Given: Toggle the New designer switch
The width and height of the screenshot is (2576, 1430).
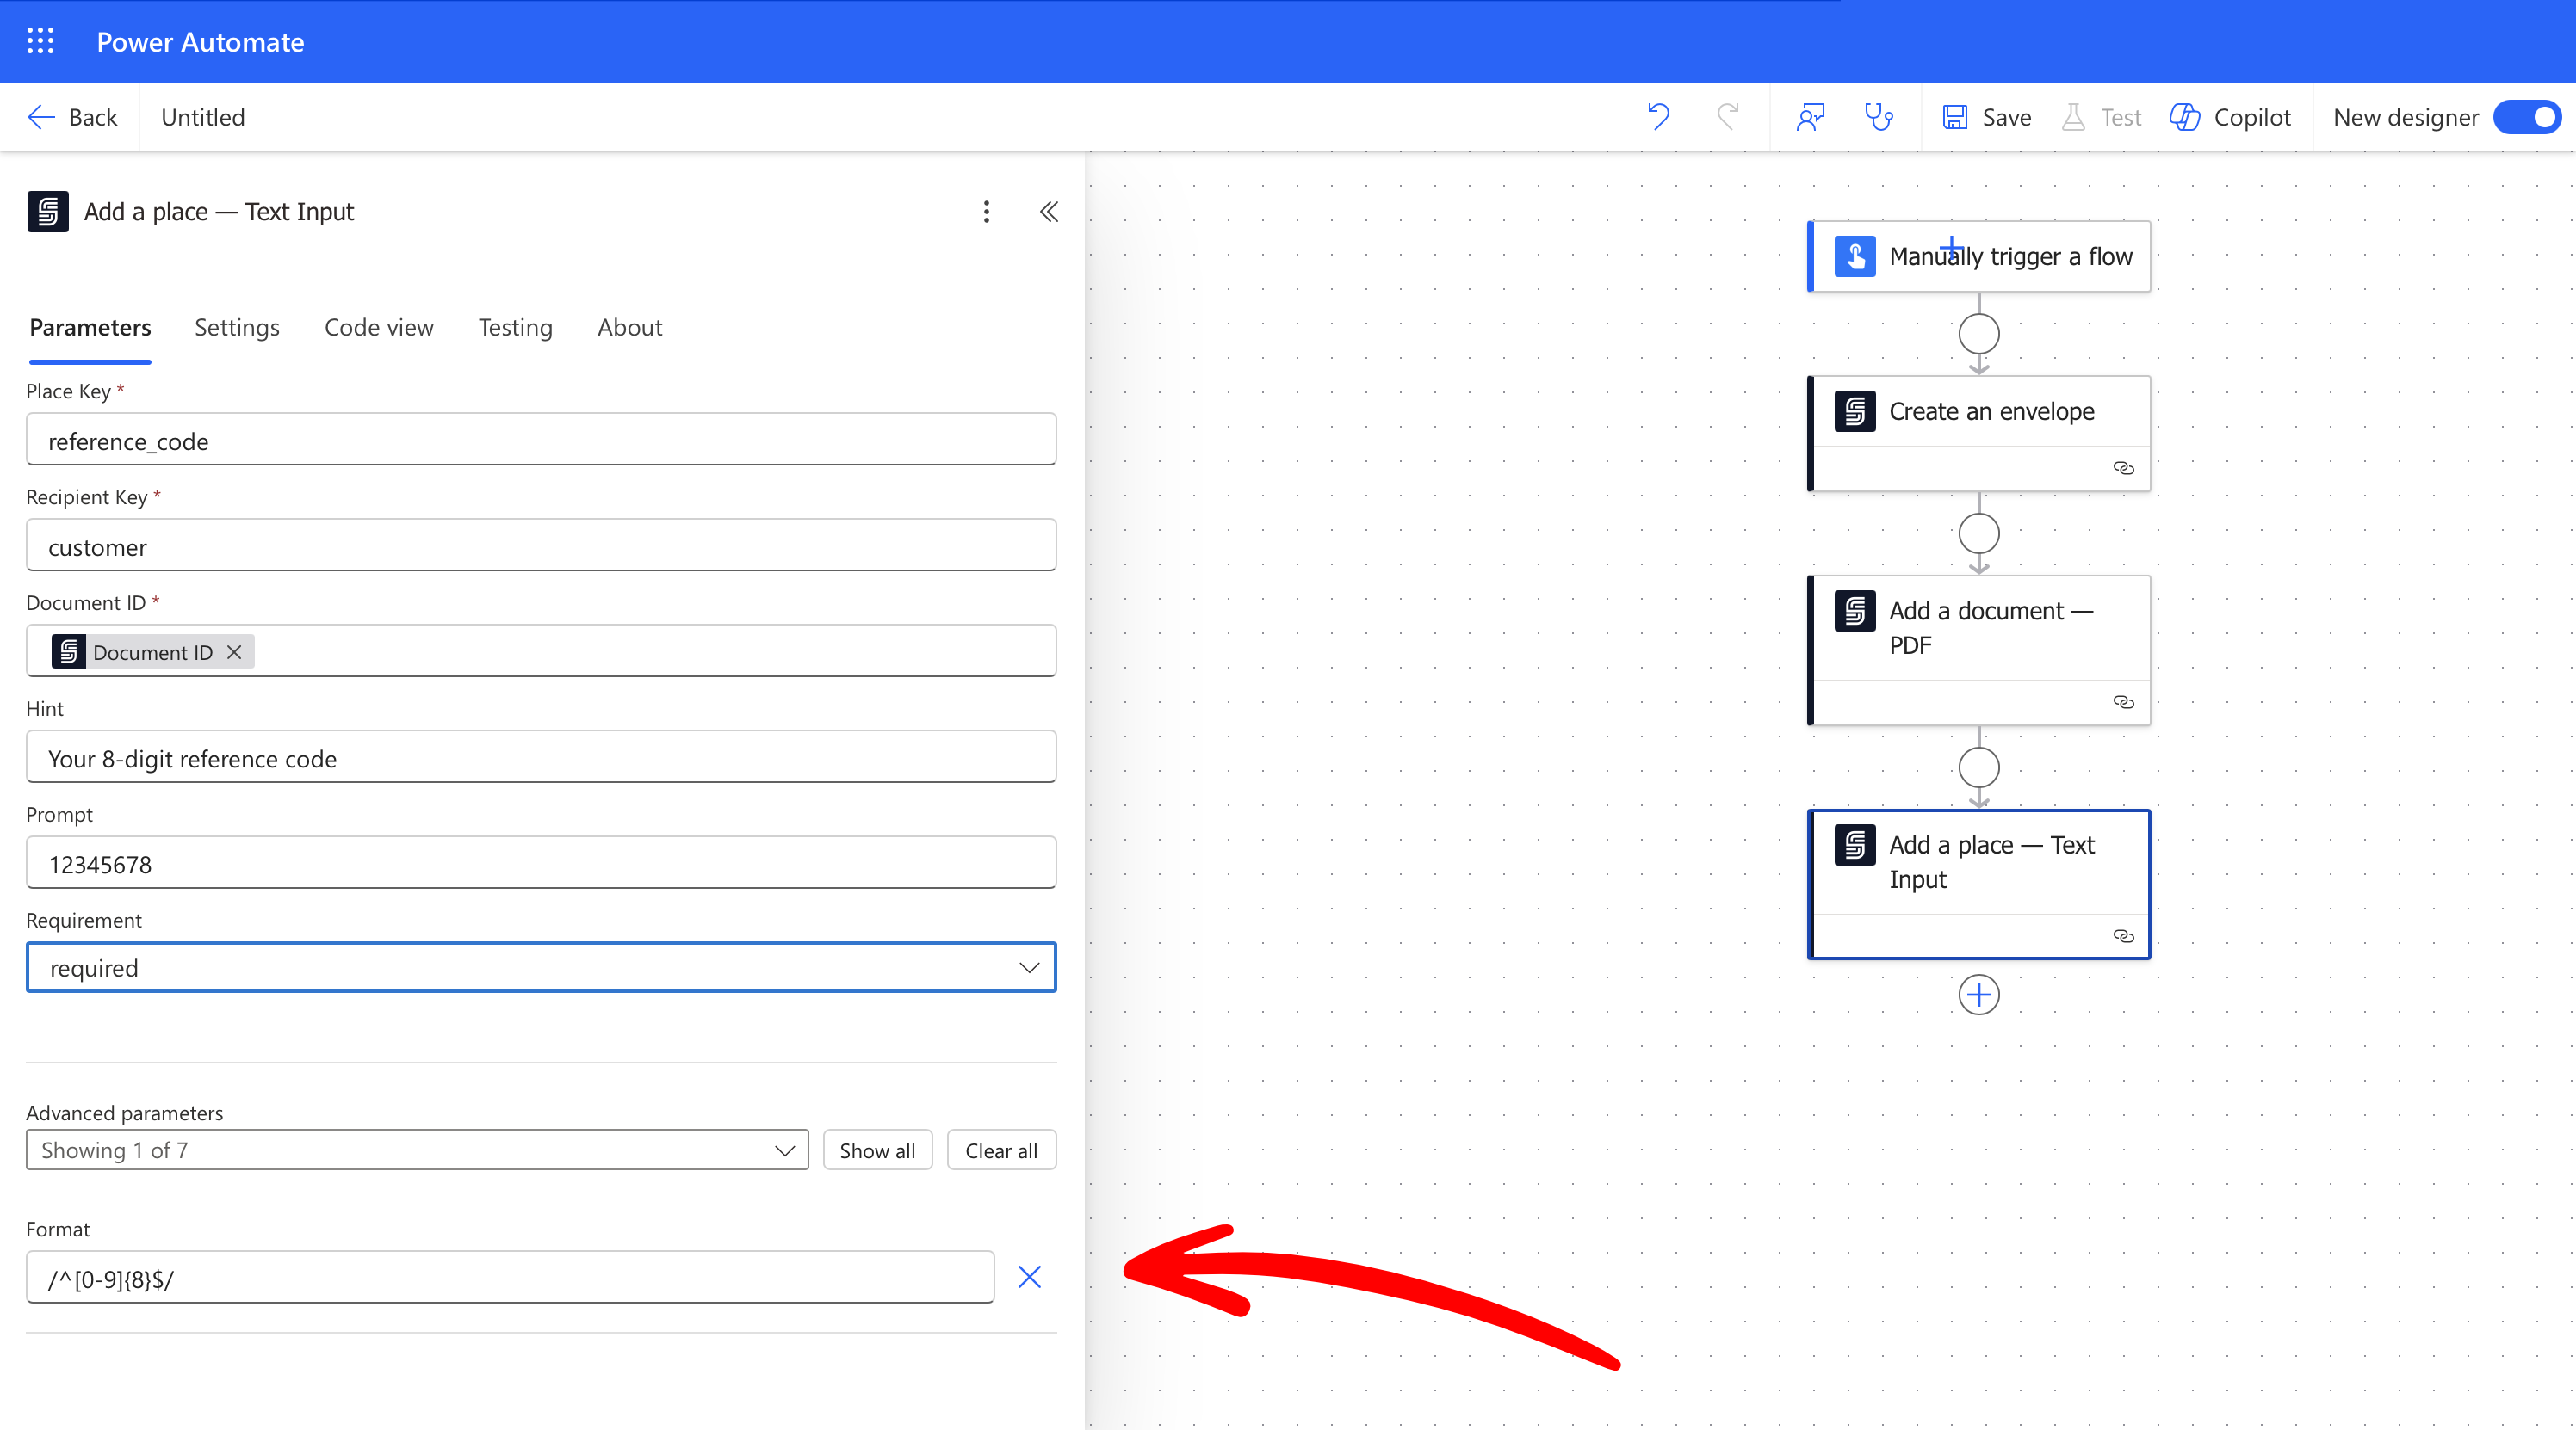Looking at the screenshot, I should pos(2528,117).
